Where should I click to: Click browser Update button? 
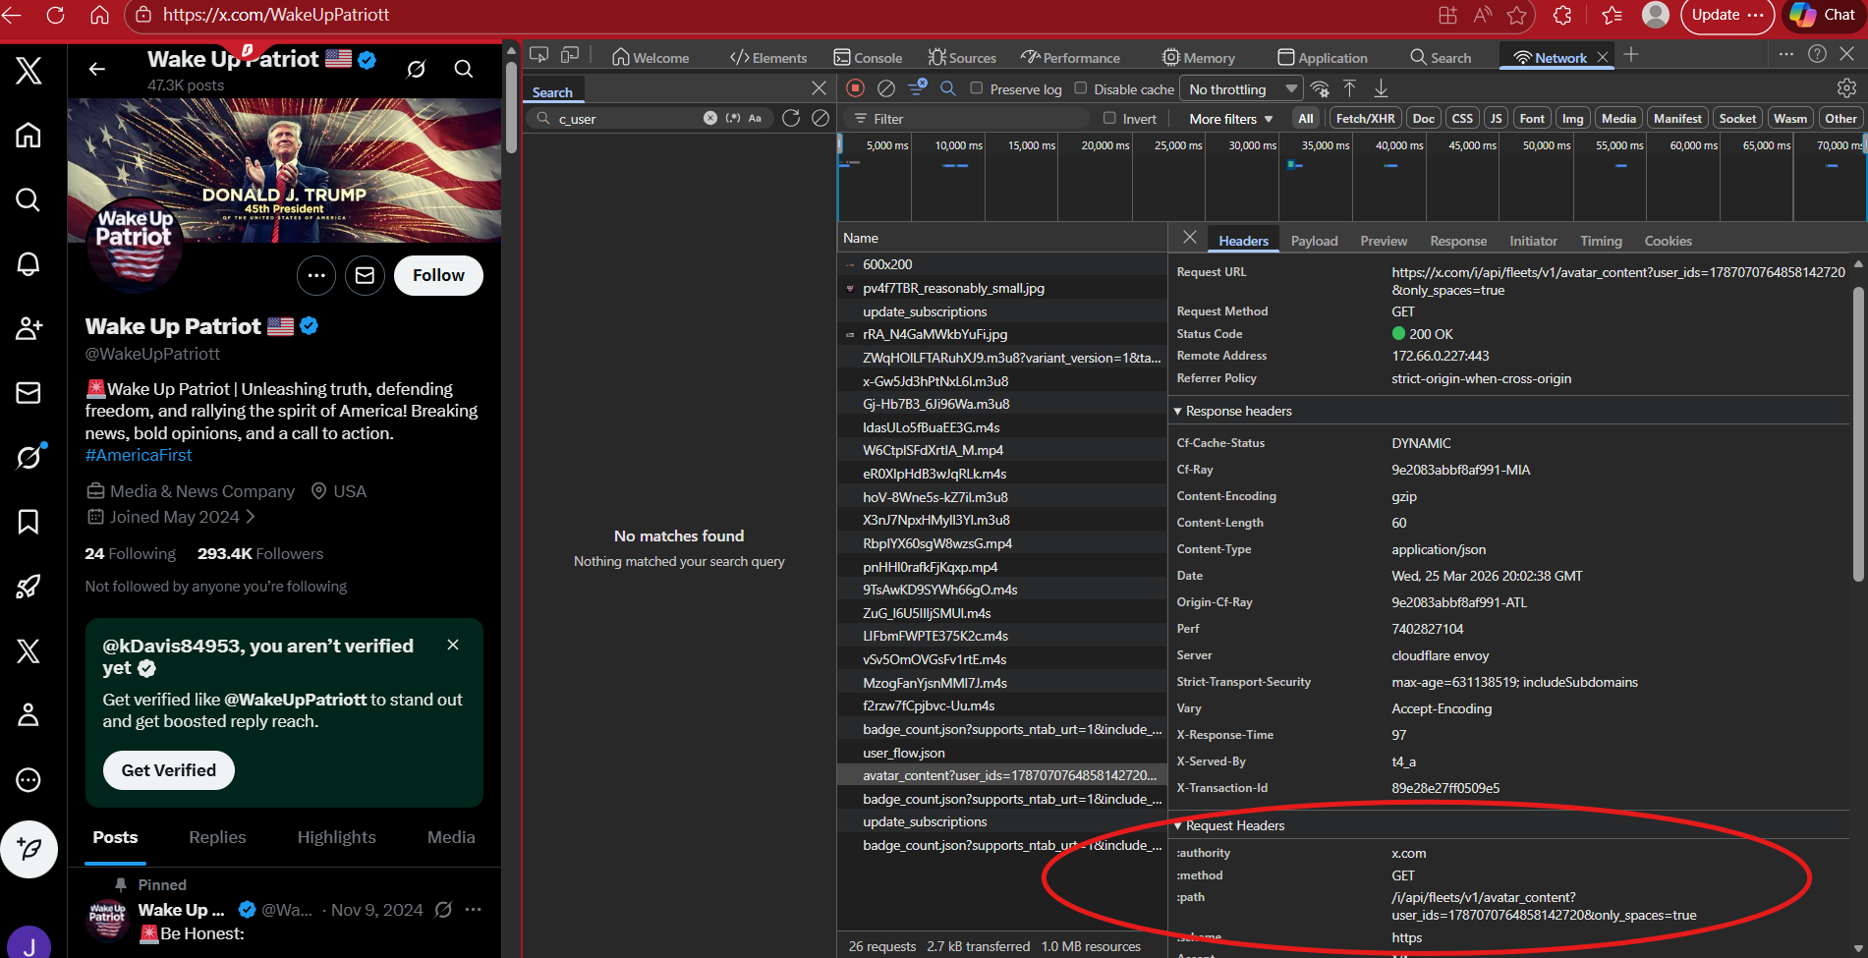pyautogui.click(x=1727, y=15)
